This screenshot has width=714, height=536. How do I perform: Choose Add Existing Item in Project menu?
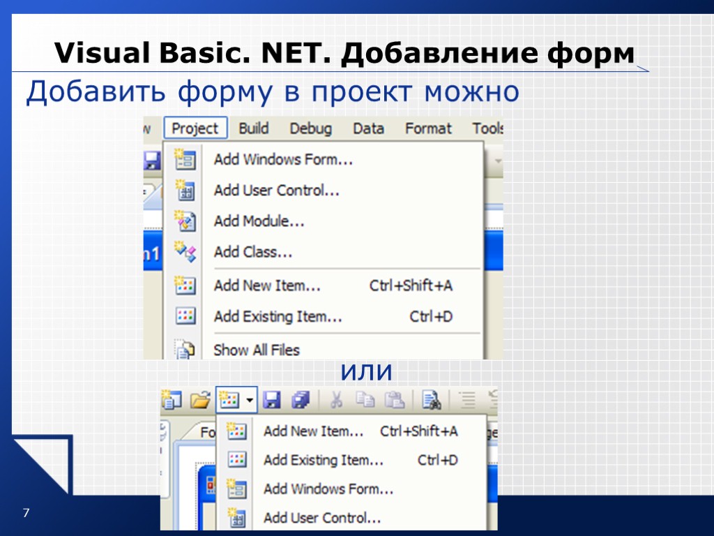[324, 316]
